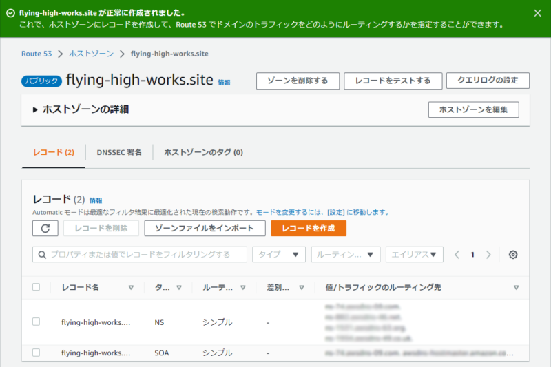Click 情報 link next to レコード heading
This screenshot has height=367, width=551.
(96, 200)
